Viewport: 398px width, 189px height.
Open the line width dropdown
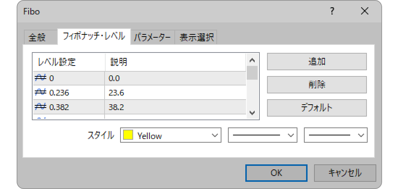335,135
